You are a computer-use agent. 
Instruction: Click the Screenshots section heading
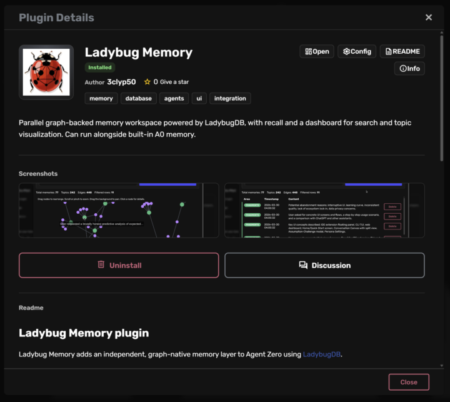tap(38, 174)
